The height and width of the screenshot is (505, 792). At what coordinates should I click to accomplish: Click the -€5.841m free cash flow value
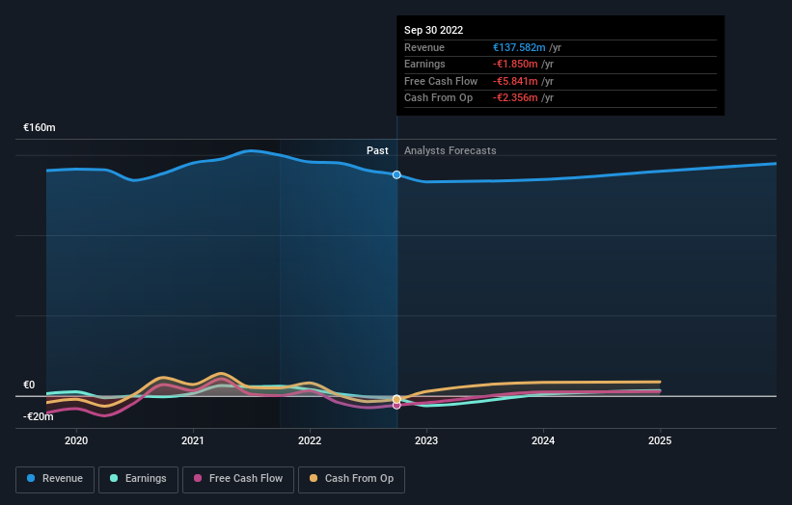coord(515,81)
